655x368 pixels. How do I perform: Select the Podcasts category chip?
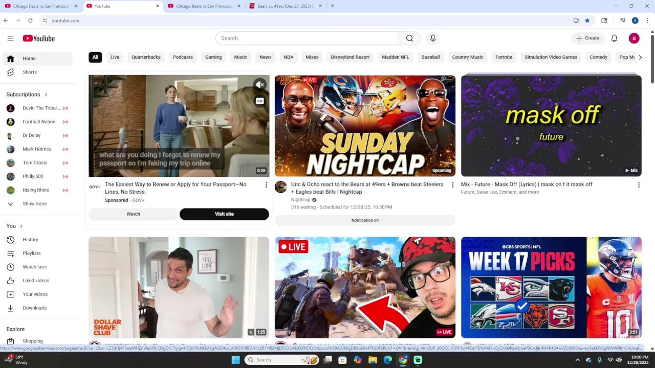tap(183, 57)
